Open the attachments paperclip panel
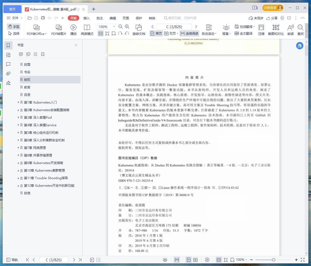Screen dimensions: 311x266 [x=8, y=74]
